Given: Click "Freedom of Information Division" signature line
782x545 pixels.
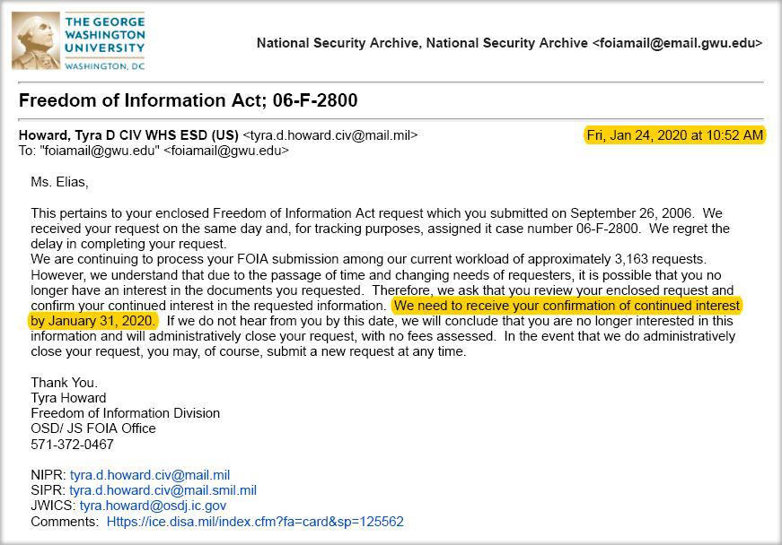Looking at the screenshot, I should pos(125,413).
